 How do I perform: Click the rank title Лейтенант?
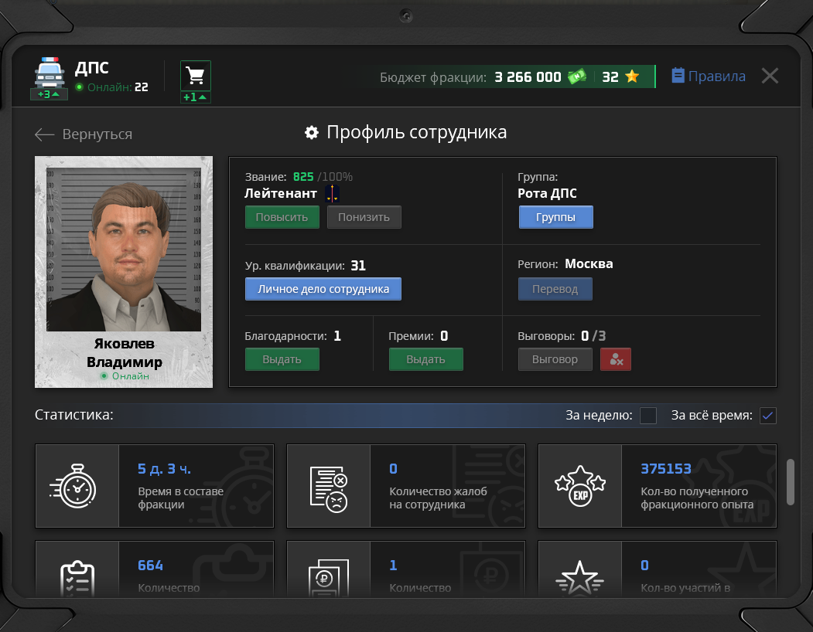pyautogui.click(x=281, y=194)
